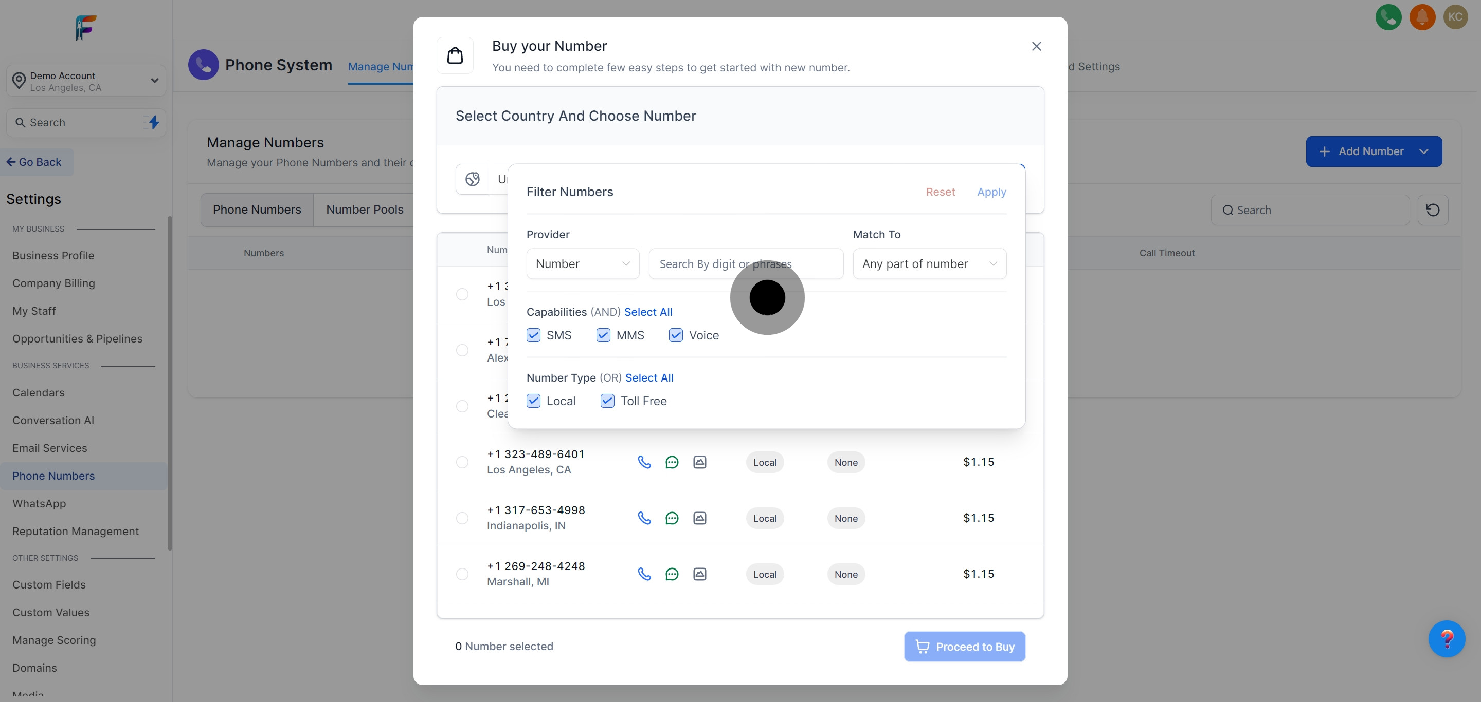Click the refresh icon beside the numbers search

pos(1432,210)
